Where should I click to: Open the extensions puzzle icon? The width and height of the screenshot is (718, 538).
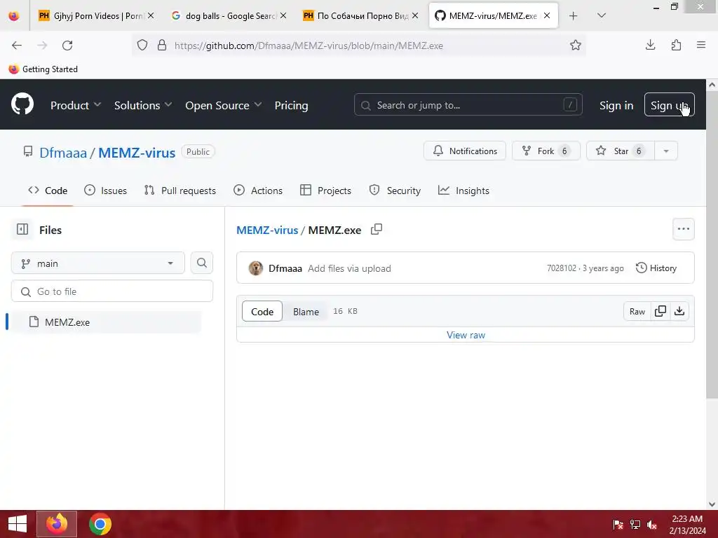click(x=676, y=45)
